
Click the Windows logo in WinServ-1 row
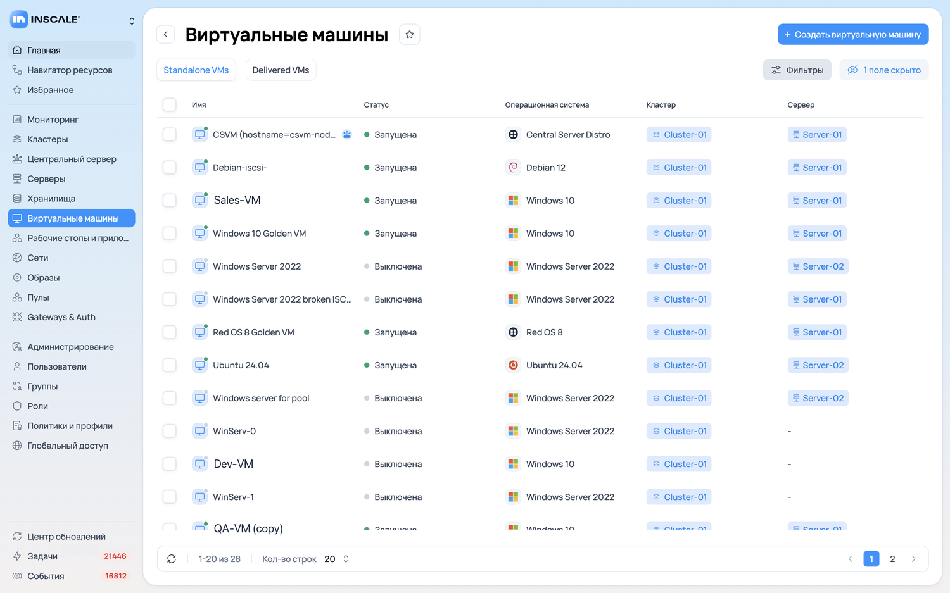tap(513, 497)
